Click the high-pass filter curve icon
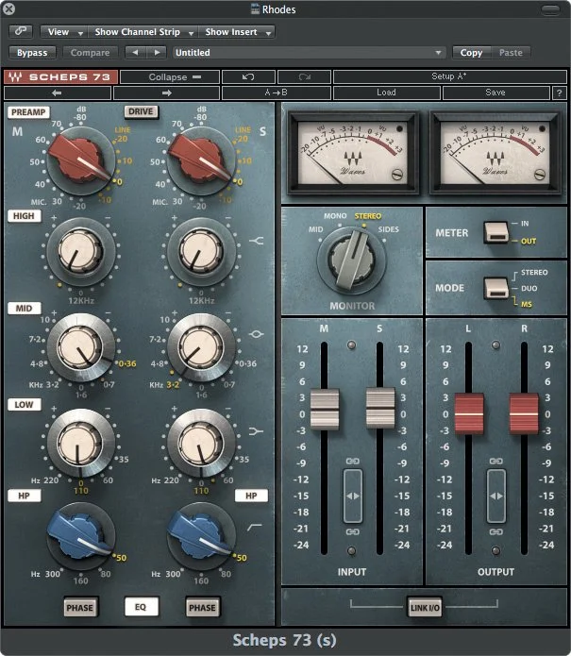 pos(254,528)
